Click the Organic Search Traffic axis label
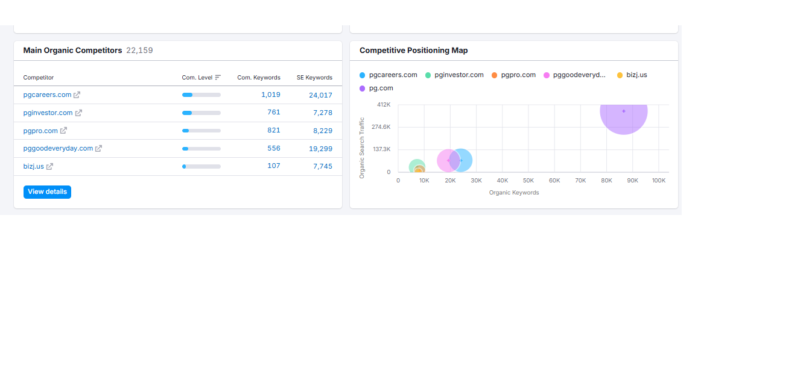 coord(362,148)
